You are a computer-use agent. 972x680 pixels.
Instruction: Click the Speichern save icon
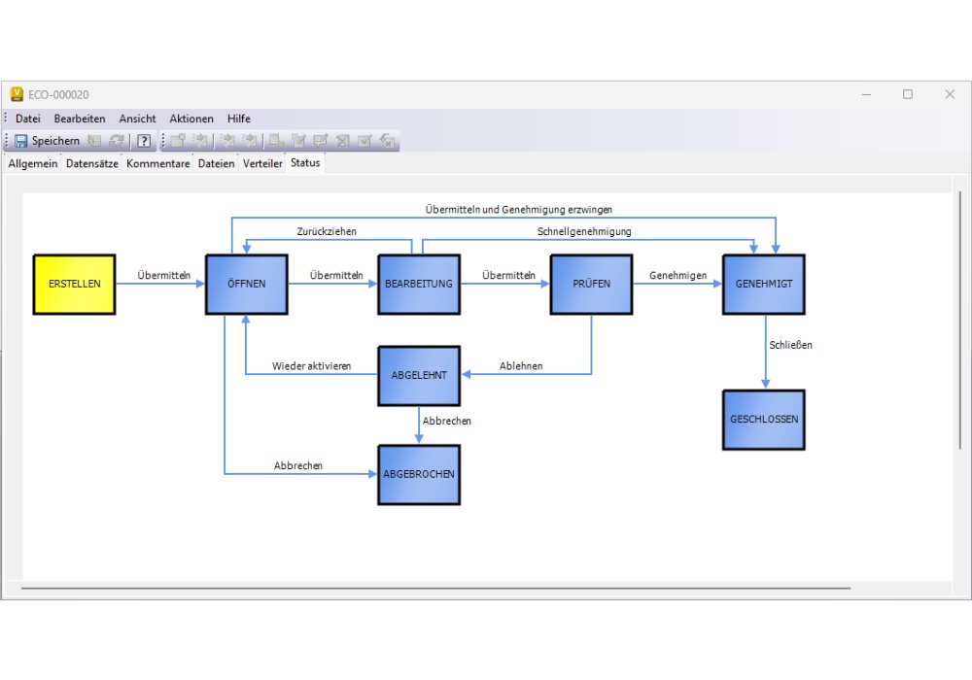click(21, 141)
